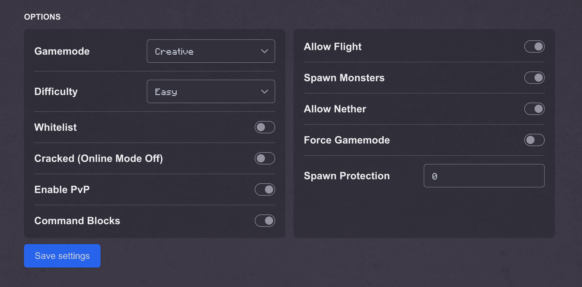Disable the Allow Flight toggle

click(x=534, y=46)
